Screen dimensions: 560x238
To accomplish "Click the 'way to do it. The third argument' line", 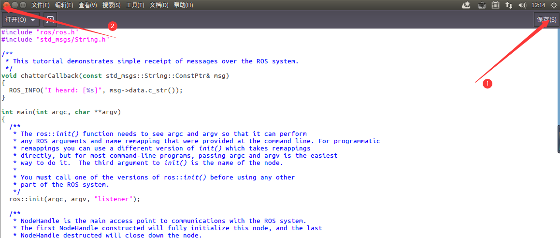I will click(x=148, y=163).
